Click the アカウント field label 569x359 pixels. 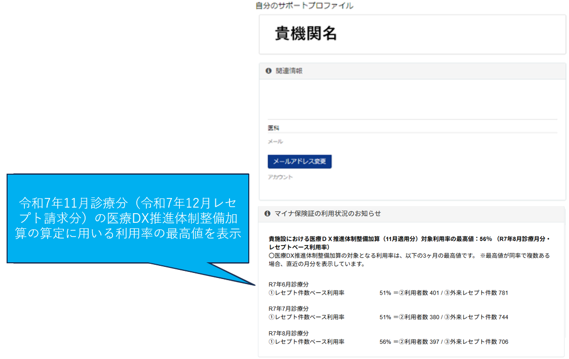tap(280, 177)
